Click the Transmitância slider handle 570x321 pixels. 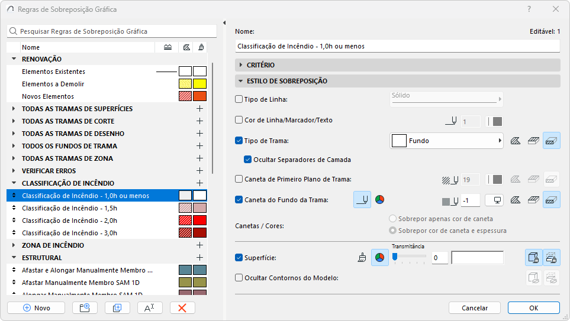(x=395, y=257)
